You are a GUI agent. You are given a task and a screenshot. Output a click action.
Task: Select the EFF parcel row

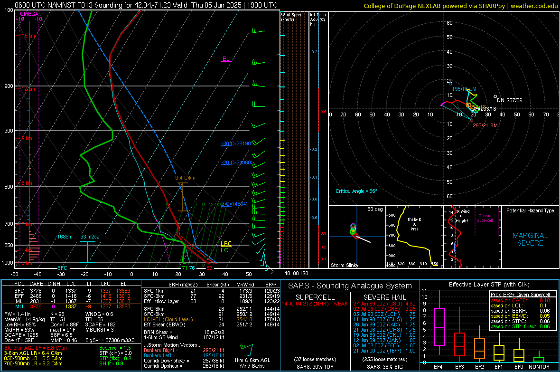(x=72, y=296)
